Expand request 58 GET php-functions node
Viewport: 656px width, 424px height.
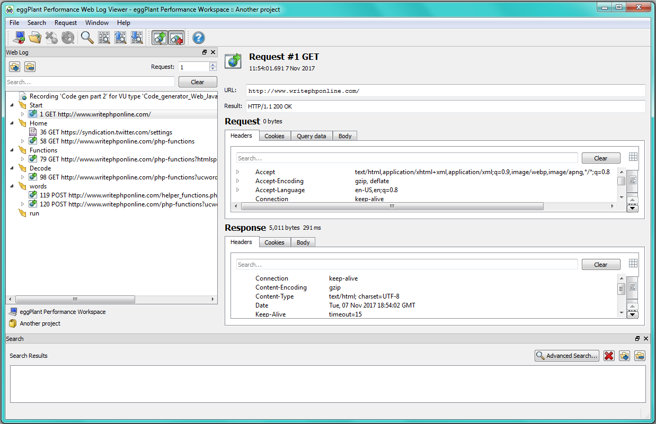coord(22,141)
